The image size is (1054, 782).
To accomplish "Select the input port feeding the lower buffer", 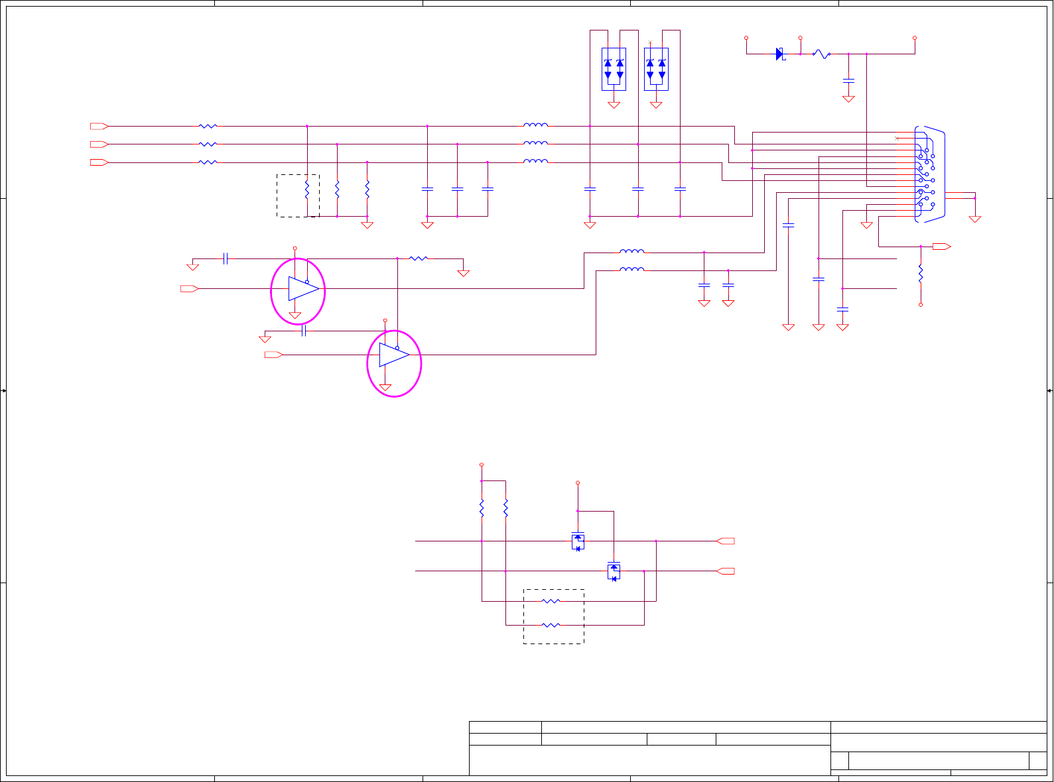I will coord(274,355).
